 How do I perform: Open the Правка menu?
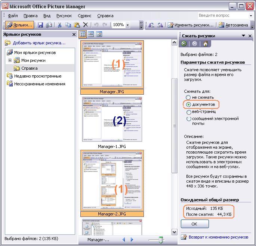31,16
